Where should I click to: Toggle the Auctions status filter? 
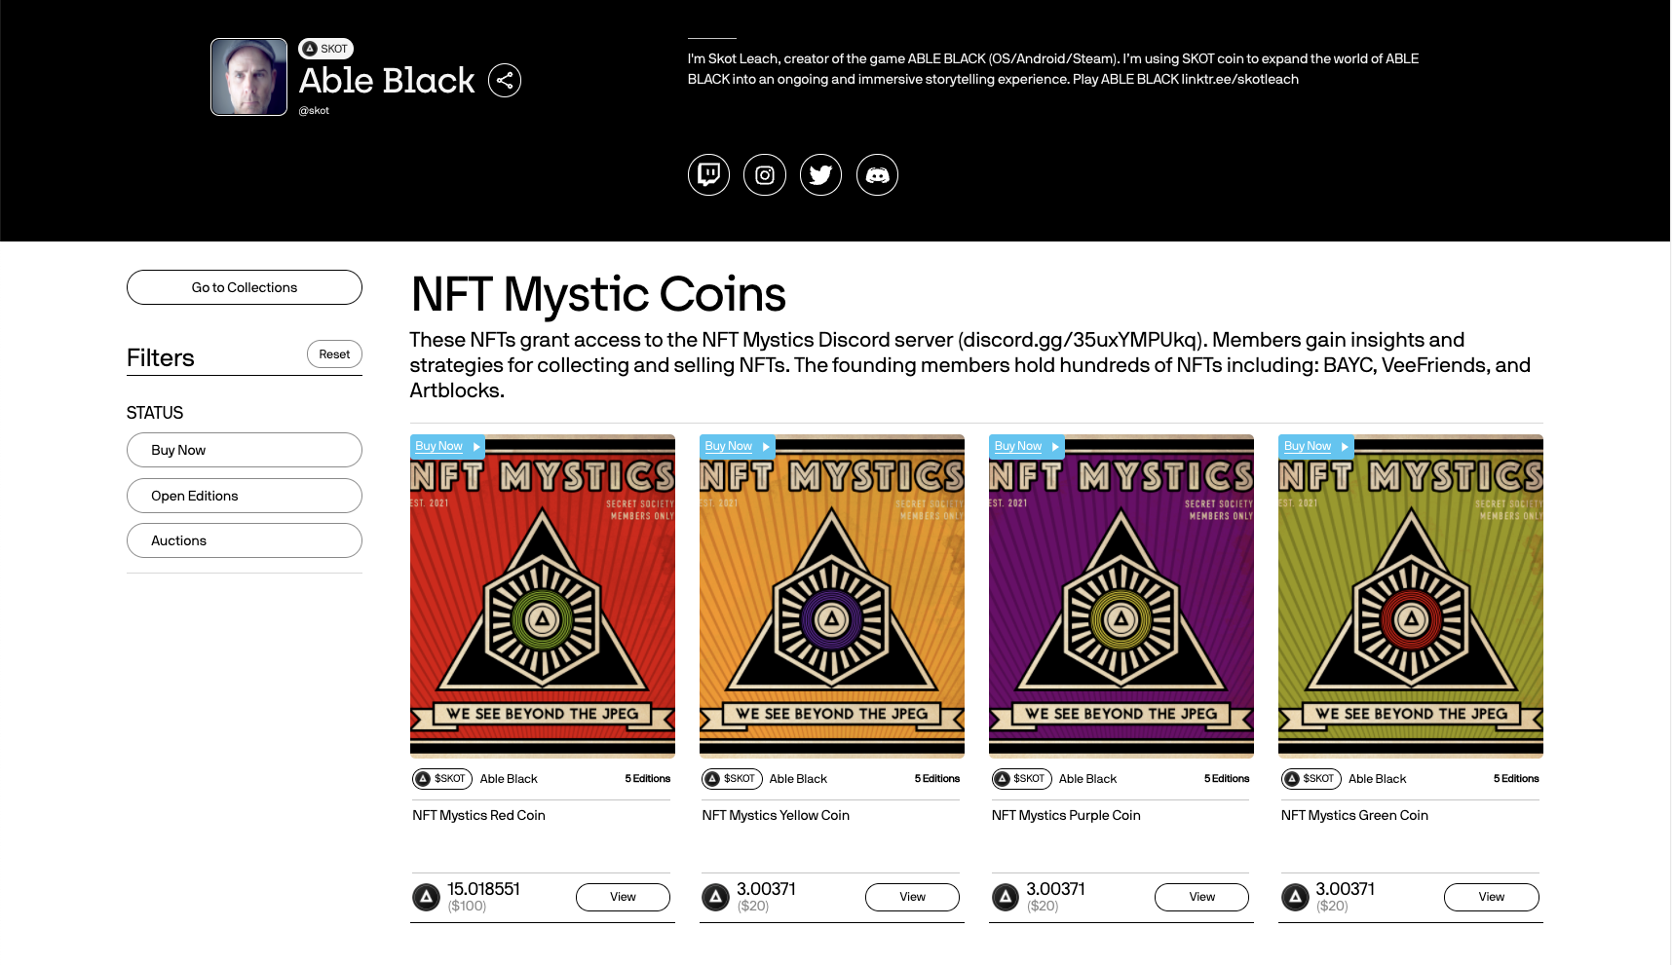pyautogui.click(x=245, y=540)
